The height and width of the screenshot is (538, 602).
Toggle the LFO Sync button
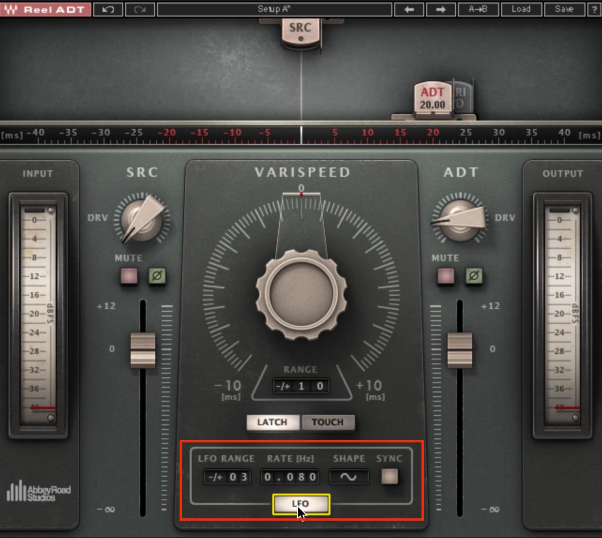(389, 477)
